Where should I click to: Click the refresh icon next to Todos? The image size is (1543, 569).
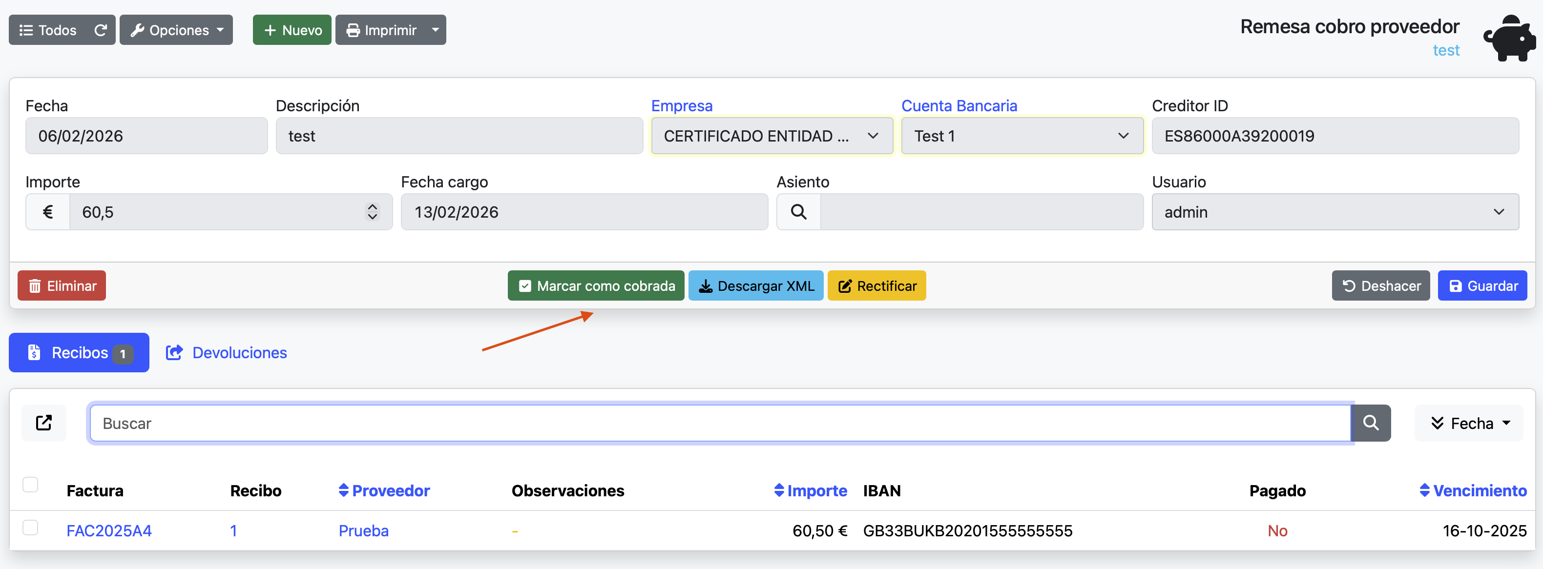101,30
